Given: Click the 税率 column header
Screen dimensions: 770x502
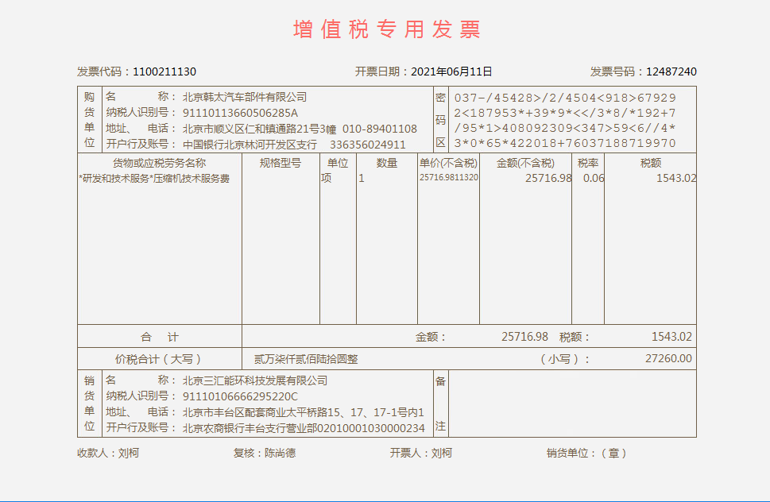Looking at the screenshot, I should pos(588,163).
